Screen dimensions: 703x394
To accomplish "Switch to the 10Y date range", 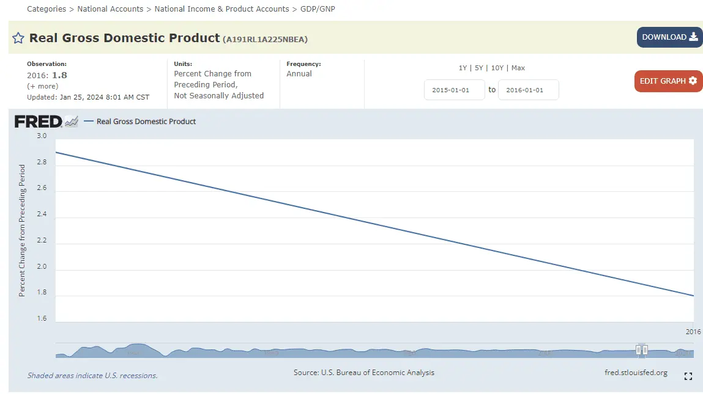I will (497, 68).
